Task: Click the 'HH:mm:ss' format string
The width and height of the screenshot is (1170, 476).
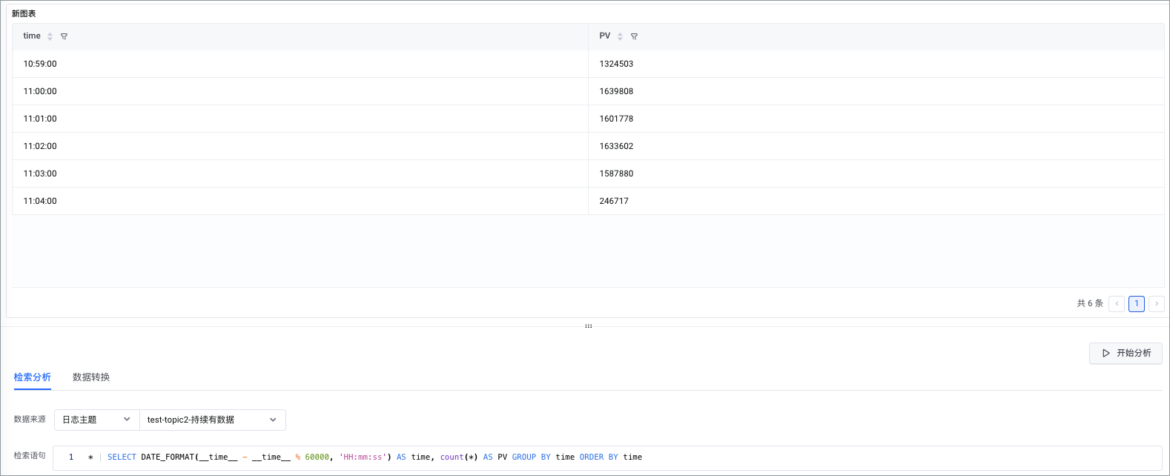Action: [x=363, y=457]
